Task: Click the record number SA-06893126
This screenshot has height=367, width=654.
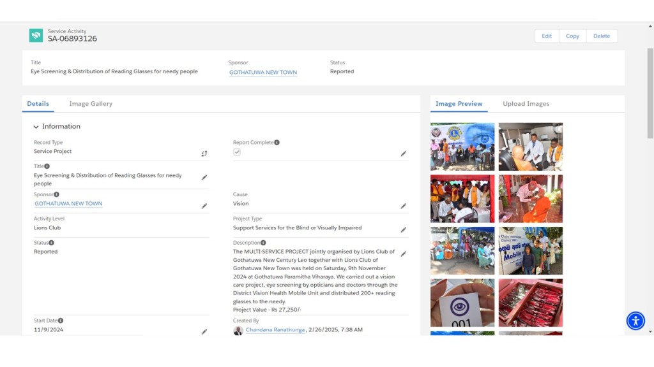Action: click(x=72, y=39)
